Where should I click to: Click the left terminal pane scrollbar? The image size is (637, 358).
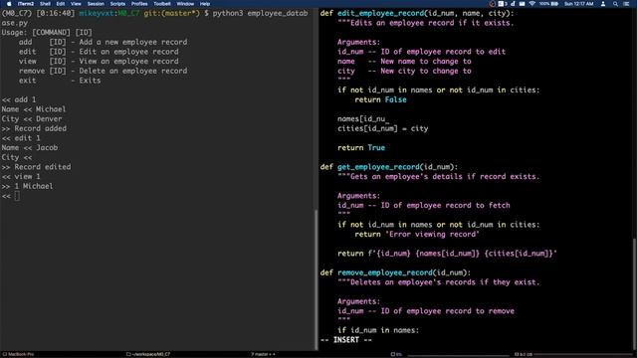coord(316,279)
